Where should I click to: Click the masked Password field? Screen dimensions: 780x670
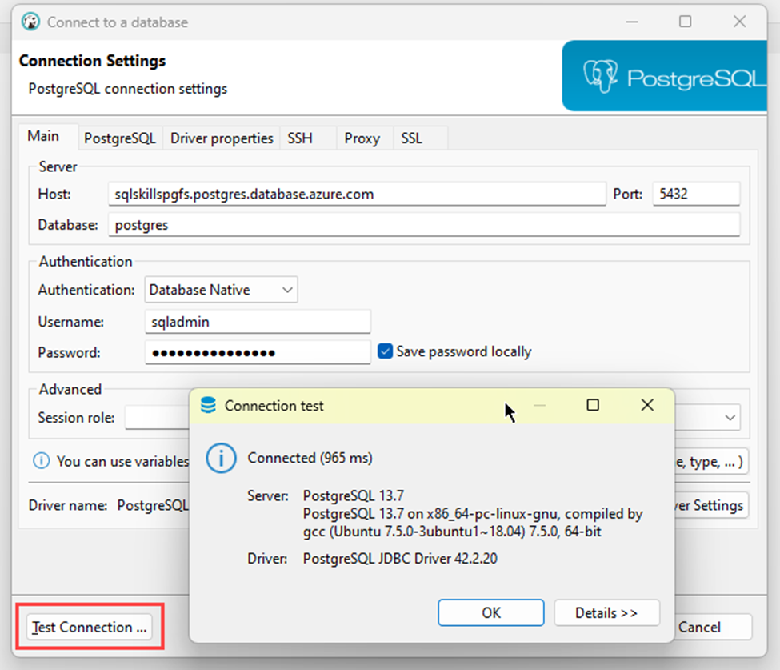(258, 352)
